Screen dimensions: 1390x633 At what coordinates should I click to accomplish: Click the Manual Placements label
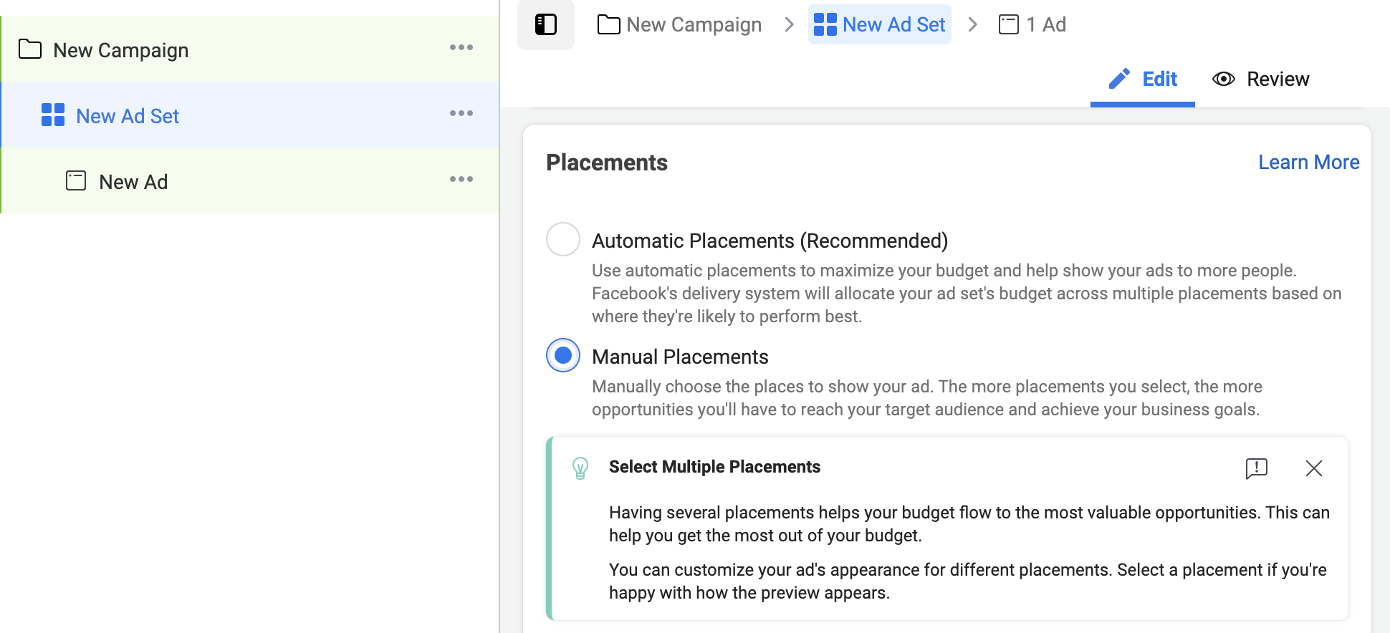point(680,357)
